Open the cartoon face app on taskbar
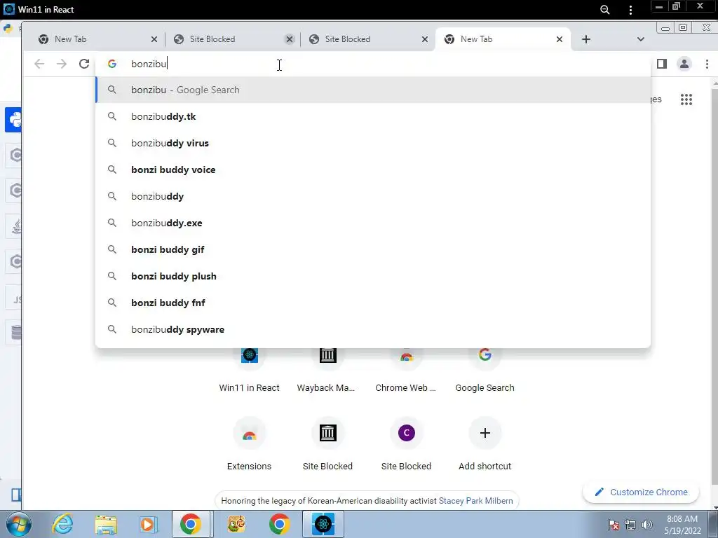Image resolution: width=718 pixels, height=538 pixels. click(236, 524)
